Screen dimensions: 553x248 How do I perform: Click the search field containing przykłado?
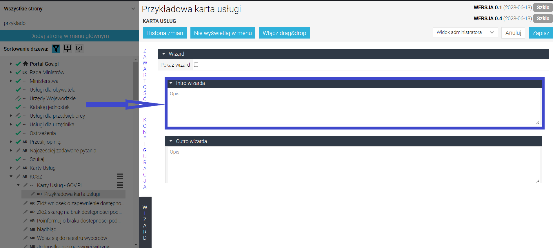[x=70, y=23]
